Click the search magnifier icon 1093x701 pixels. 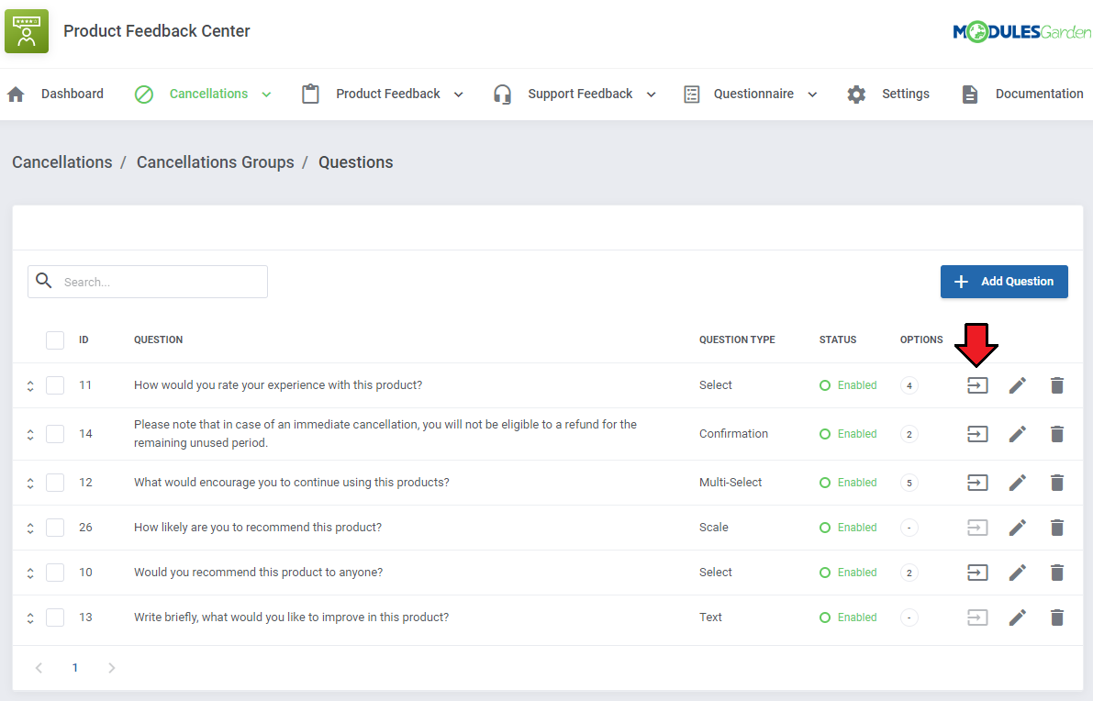[x=44, y=281]
